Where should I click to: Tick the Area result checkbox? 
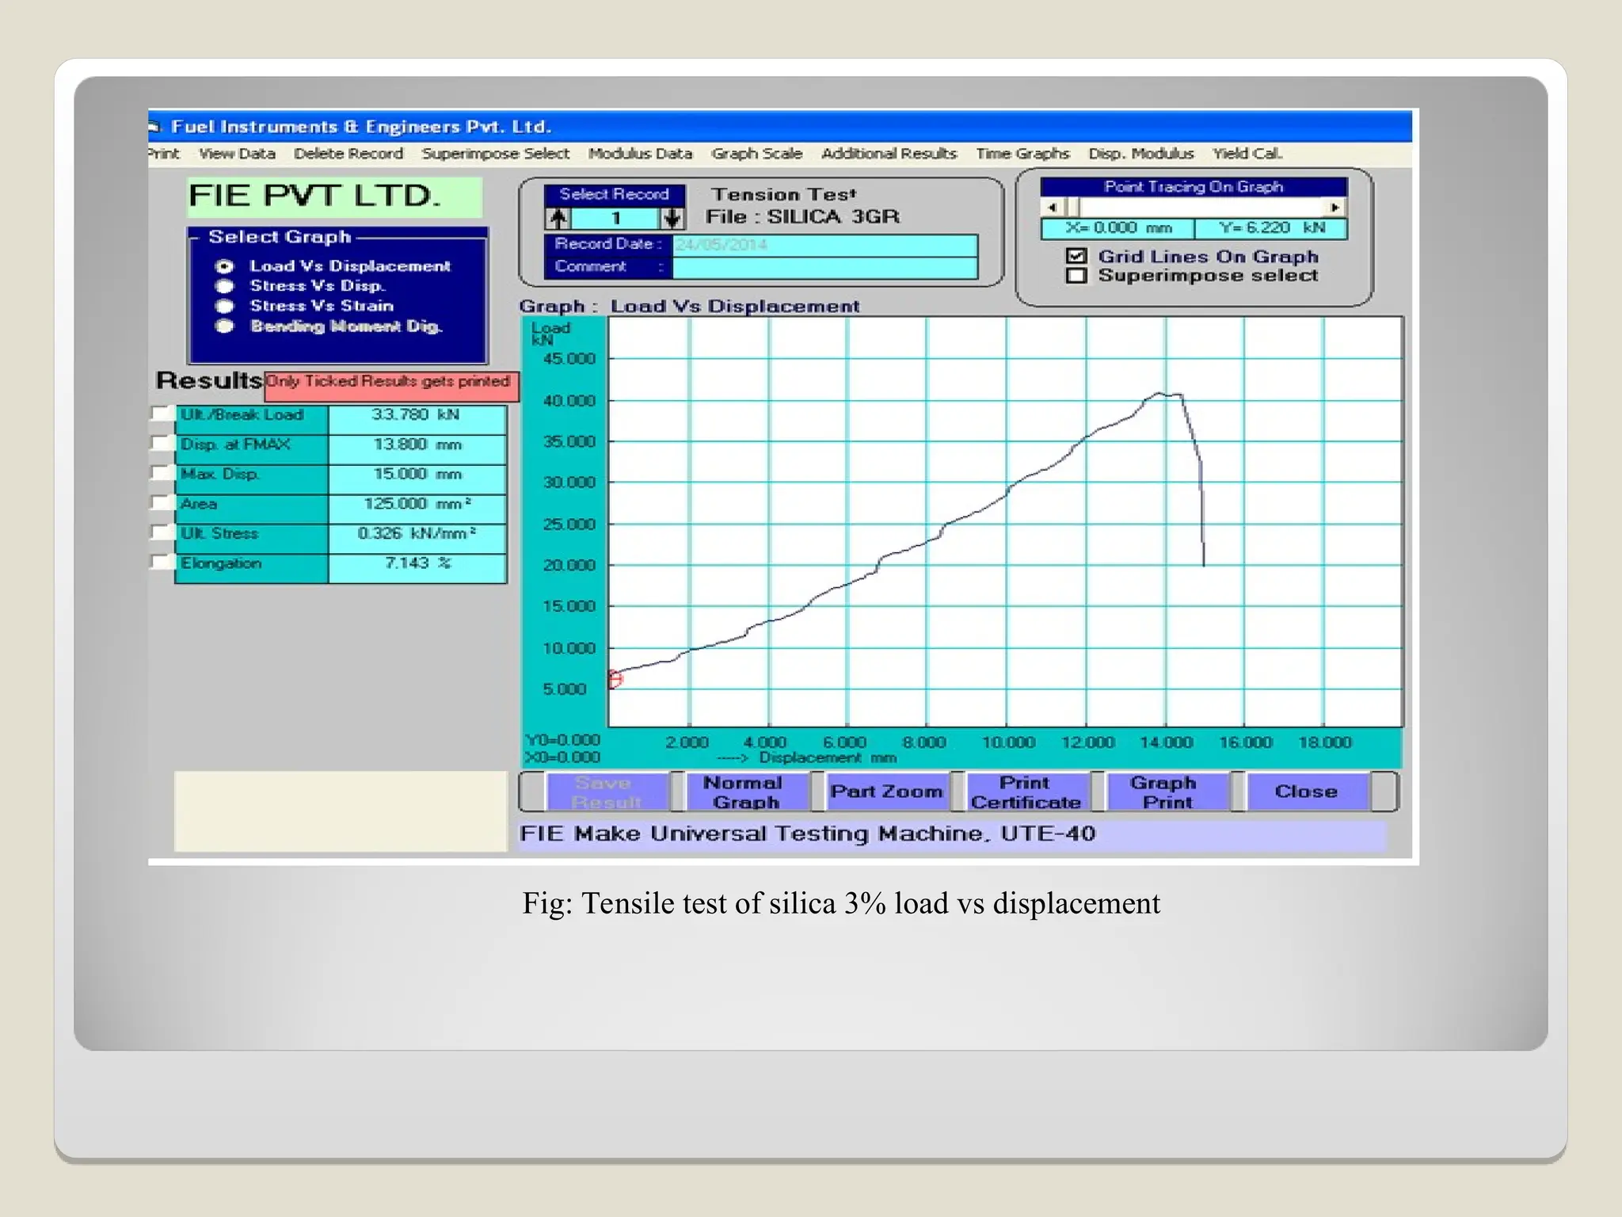(162, 503)
